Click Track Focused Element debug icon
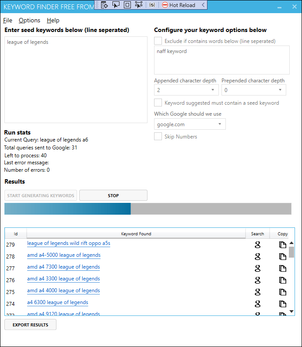The image size is (302, 347). [x=139, y=5]
